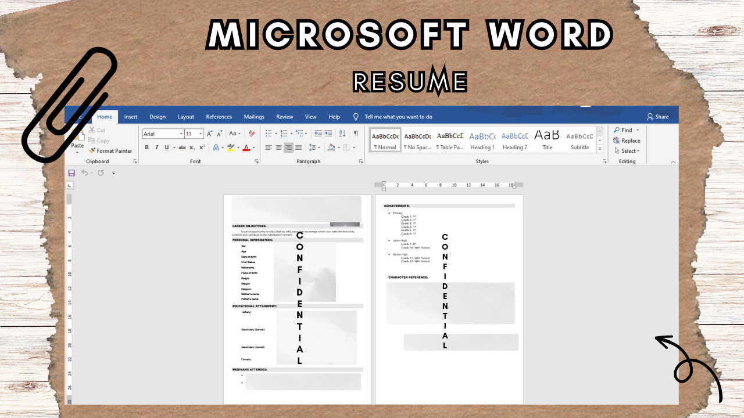Switch to the Review tab

click(285, 117)
